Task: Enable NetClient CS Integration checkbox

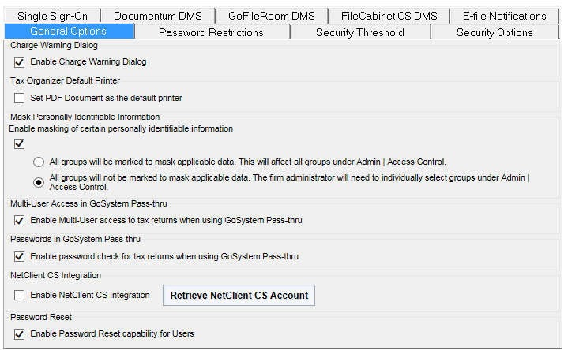Action: [20, 295]
